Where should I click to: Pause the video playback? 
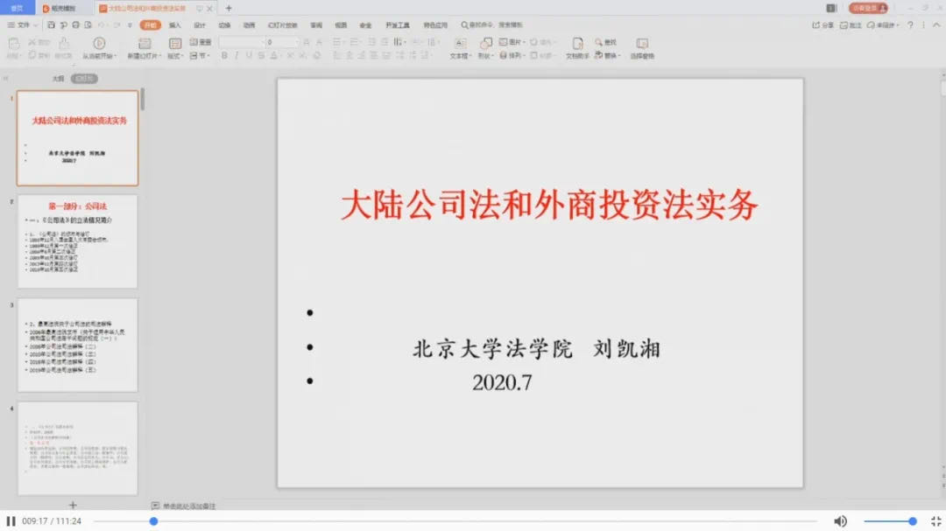coord(11,521)
